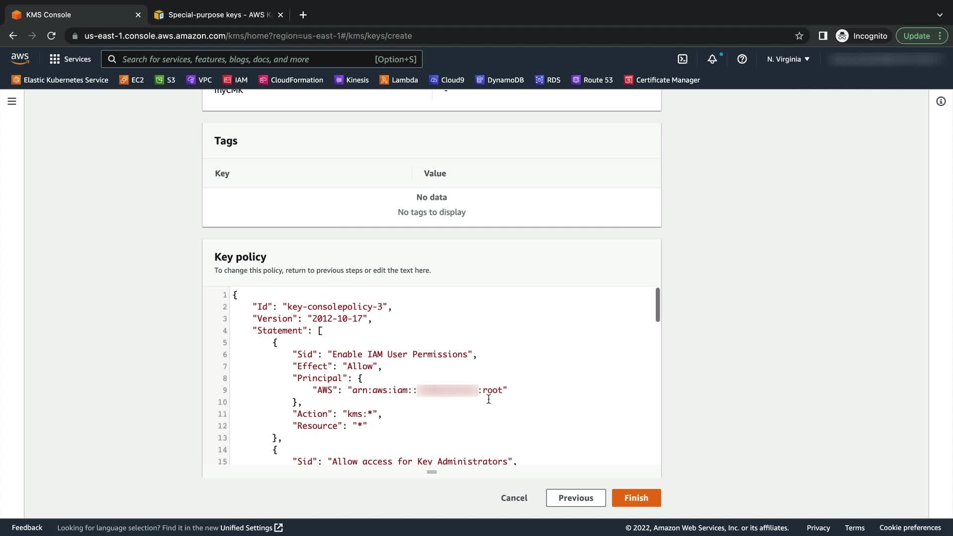Screen dimensions: 953x536
Task: Open the notifications bell icon
Action: [712, 59]
